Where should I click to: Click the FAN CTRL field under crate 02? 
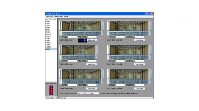pos(140,37)
